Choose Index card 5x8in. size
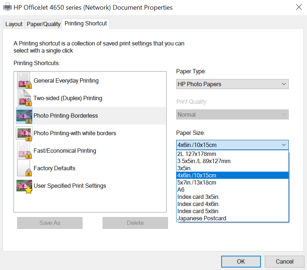Screen dimensions: 307x270 coord(232,211)
